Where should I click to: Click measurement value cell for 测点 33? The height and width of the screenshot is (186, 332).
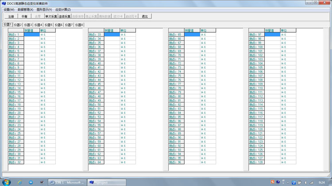pos(112,34)
